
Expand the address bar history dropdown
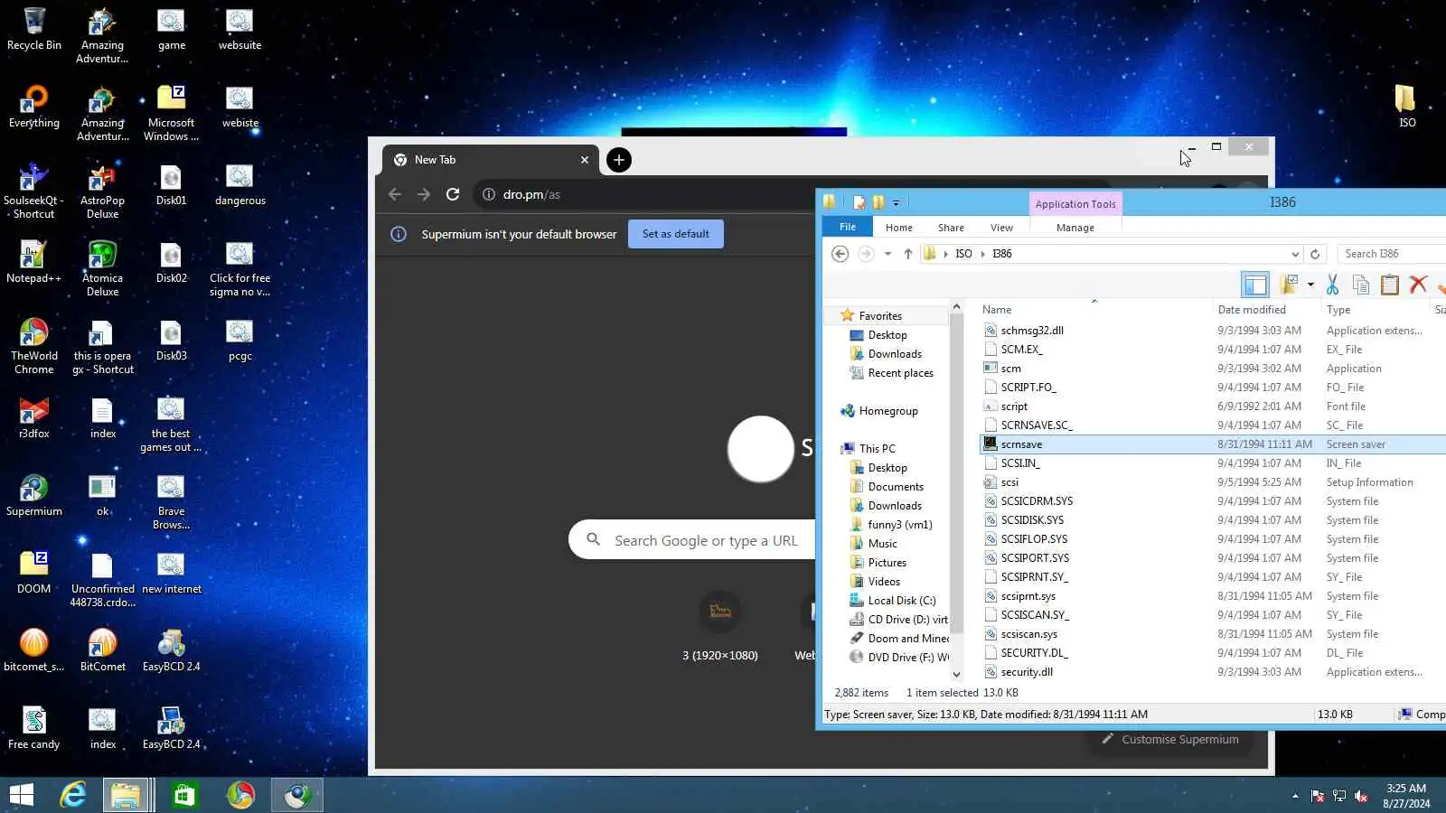pos(1295,254)
